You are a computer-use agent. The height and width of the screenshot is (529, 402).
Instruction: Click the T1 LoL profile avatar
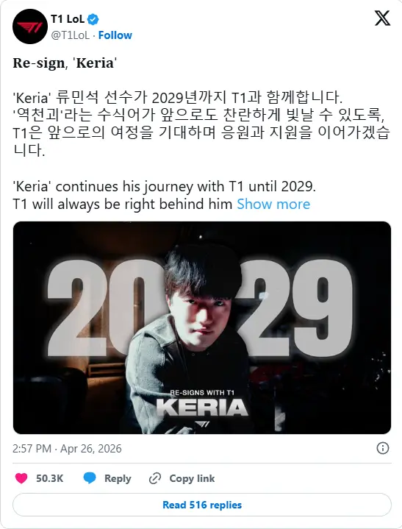point(30,26)
